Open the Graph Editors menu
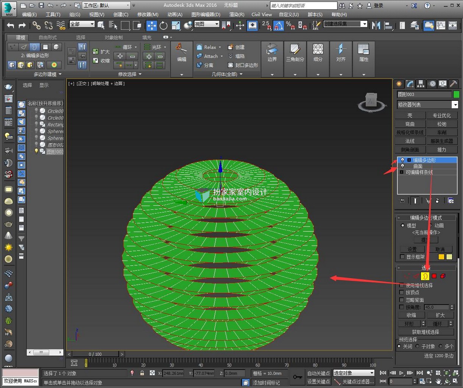 (206, 14)
